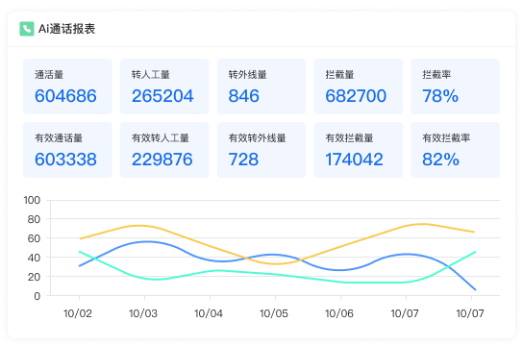Image resolution: width=523 pixels, height=346 pixels.
Task: Click the 有效通话量 card label
Action: click(x=59, y=138)
